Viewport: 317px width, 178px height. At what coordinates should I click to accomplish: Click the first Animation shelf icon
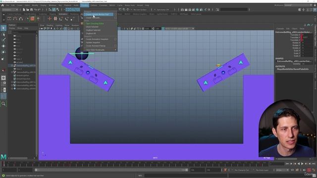[9, 19]
